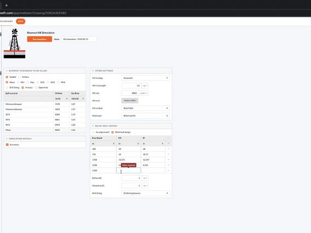311x233 pixels.
Task: Click the browser address bar URL
Action: pos(33,13)
